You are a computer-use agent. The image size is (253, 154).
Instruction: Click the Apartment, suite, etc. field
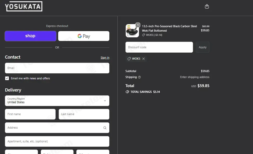(57, 142)
